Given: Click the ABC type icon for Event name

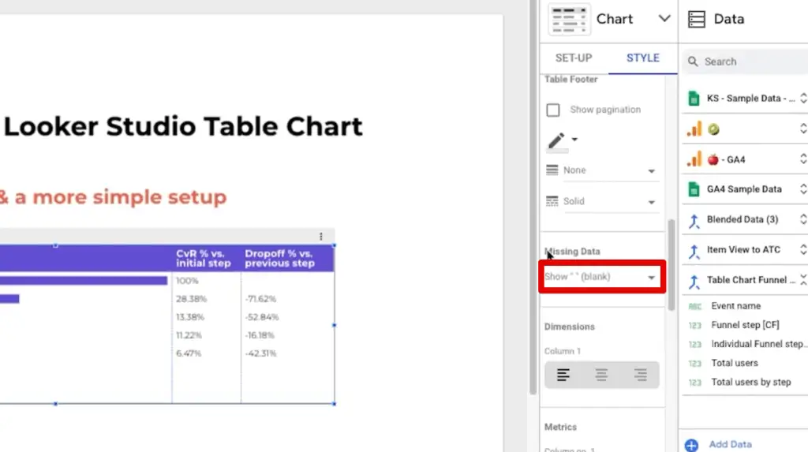Looking at the screenshot, I should (694, 306).
